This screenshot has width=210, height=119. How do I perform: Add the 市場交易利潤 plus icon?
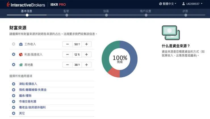click(14, 101)
